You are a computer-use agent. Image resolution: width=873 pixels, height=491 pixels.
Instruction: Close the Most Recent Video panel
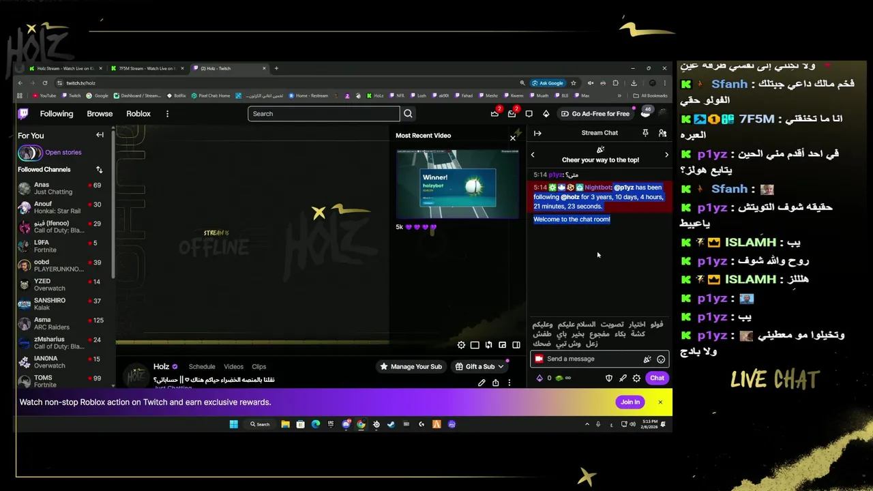(x=513, y=138)
